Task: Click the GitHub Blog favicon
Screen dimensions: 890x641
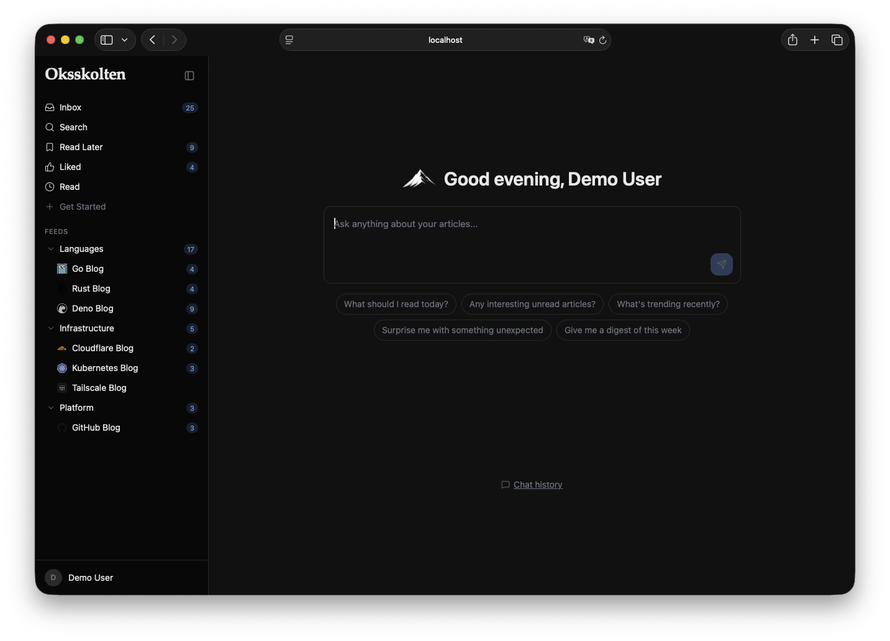Action: click(x=62, y=428)
